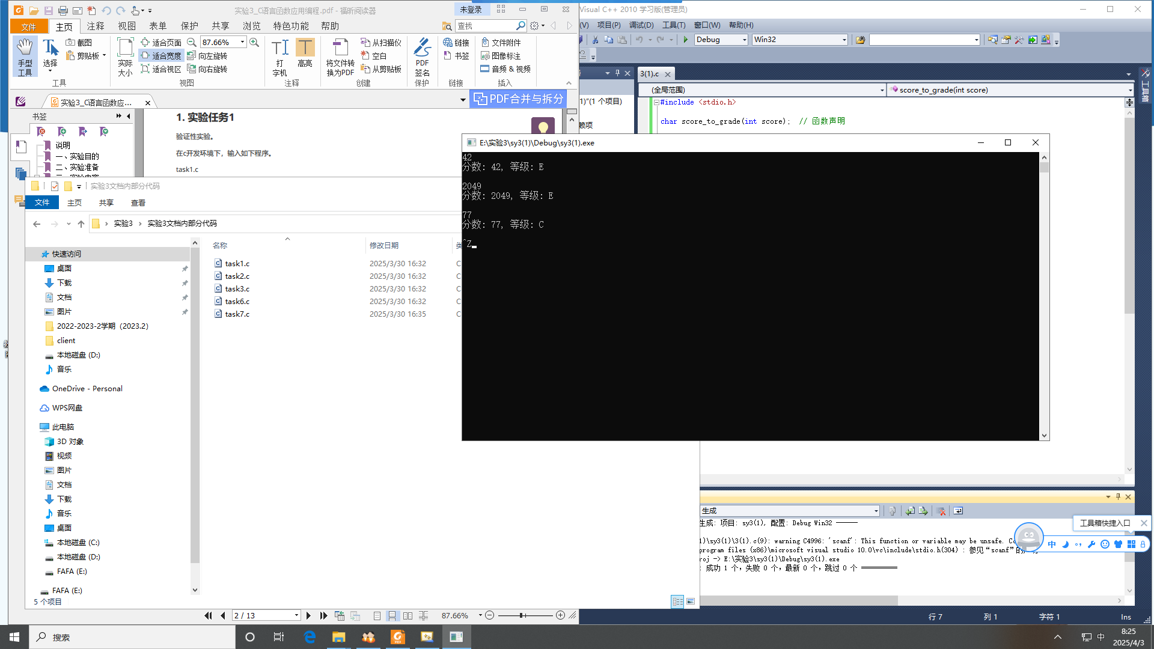Click the Highlight annotation tool
Viewport: 1154px width, 649px height.
pyautogui.click(x=305, y=54)
